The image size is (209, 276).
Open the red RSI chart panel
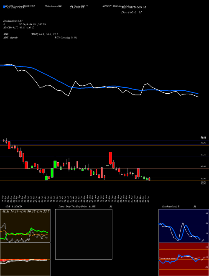[184, 259]
